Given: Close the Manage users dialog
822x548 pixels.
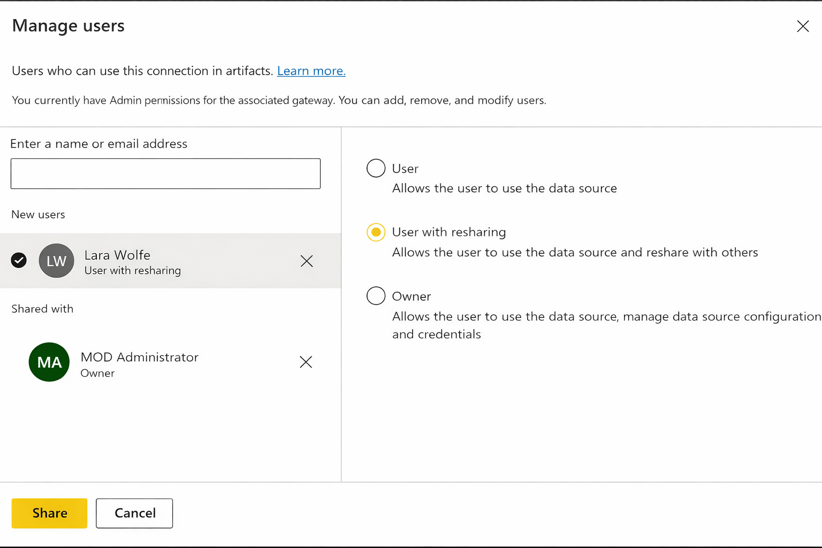Looking at the screenshot, I should click(x=803, y=26).
